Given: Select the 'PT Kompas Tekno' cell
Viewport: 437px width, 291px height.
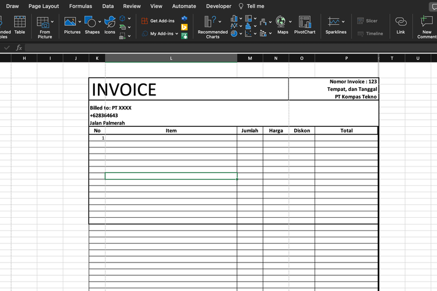Looking at the screenshot, I should click(355, 97).
